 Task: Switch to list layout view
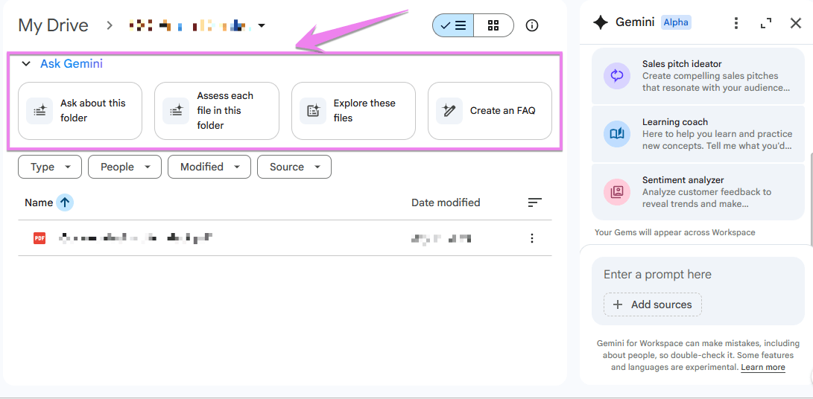[x=453, y=25]
